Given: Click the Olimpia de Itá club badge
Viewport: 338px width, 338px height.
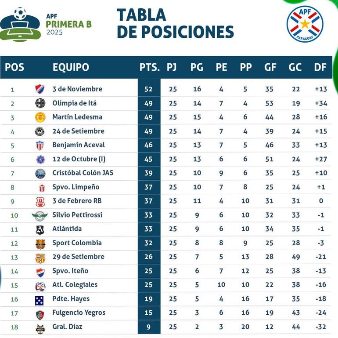Looking at the screenshot, I should click(x=40, y=103).
